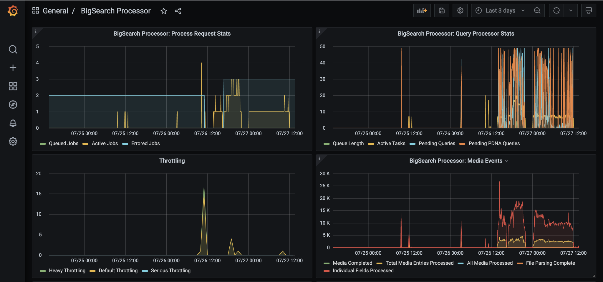Image resolution: width=603 pixels, height=282 pixels.
Task: Toggle the Pending PDNA Queries legend series
Action: (494, 143)
